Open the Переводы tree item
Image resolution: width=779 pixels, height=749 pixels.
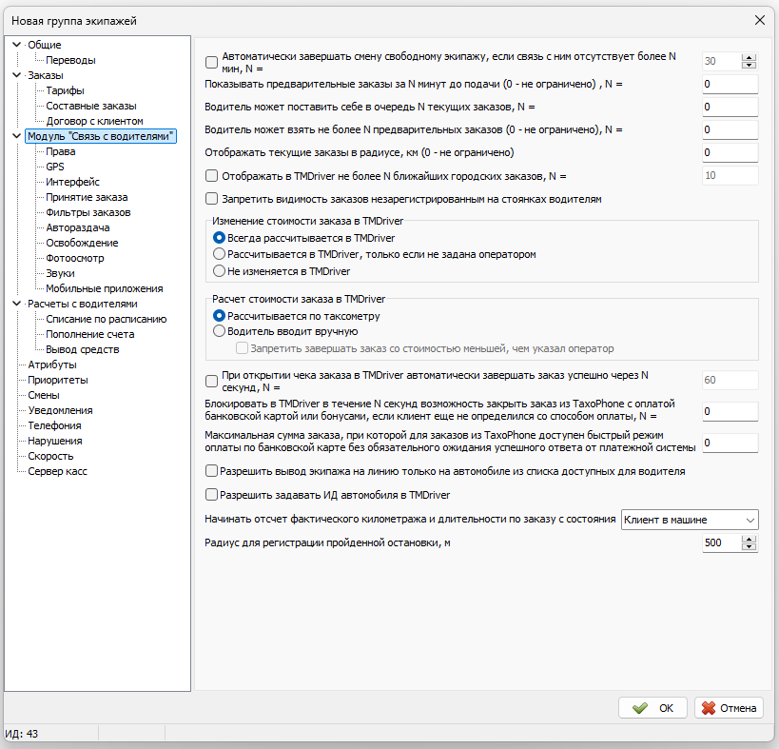(x=70, y=60)
